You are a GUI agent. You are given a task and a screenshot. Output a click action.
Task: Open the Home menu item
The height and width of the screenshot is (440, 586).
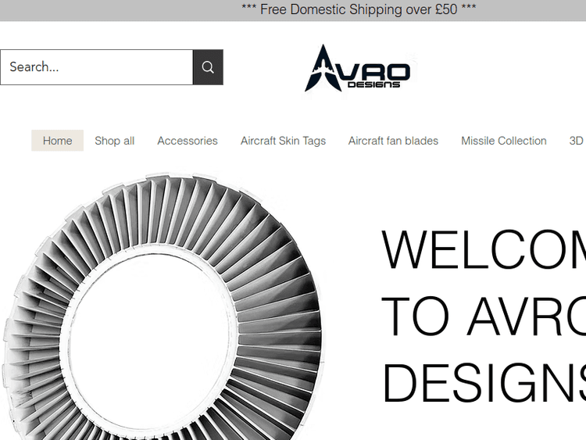[x=57, y=141]
